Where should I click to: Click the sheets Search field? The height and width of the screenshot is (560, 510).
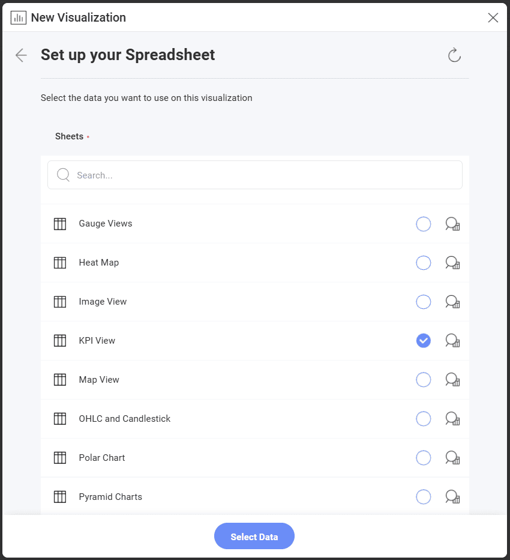point(254,175)
